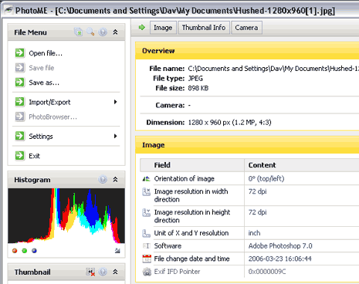Click the Software row icon
This screenshot has height=284, width=359.
tap(147, 246)
